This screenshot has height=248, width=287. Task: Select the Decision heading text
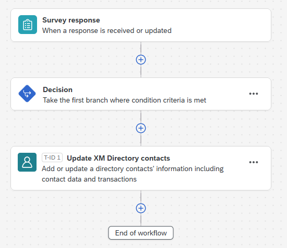(57, 89)
